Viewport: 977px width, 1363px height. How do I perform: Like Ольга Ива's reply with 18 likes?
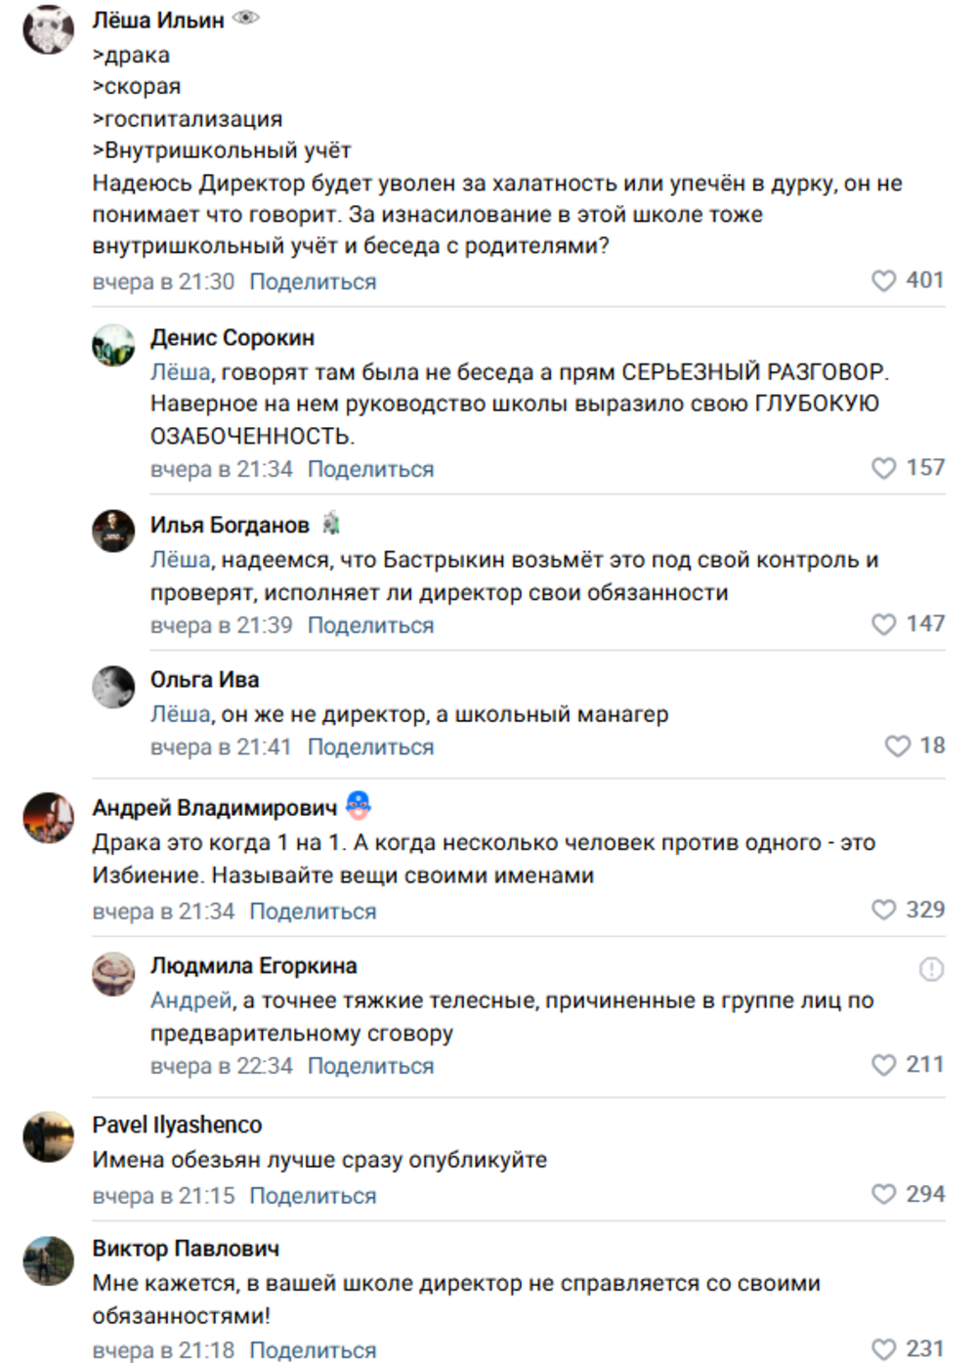[897, 746]
